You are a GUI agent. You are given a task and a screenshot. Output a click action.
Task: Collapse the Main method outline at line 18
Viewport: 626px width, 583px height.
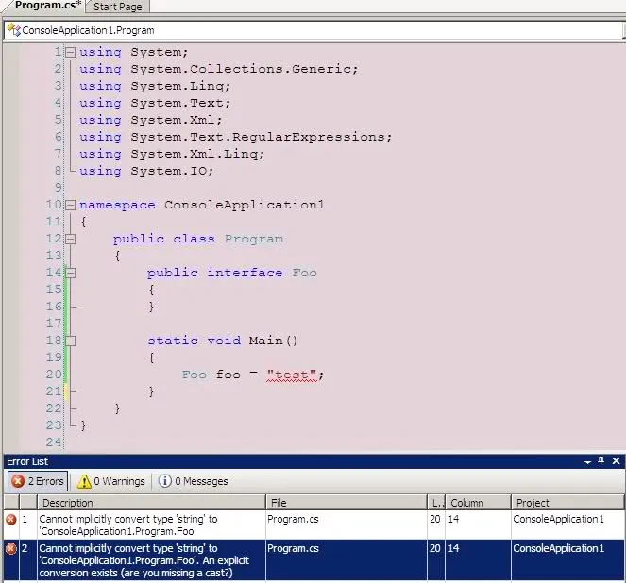coord(70,341)
